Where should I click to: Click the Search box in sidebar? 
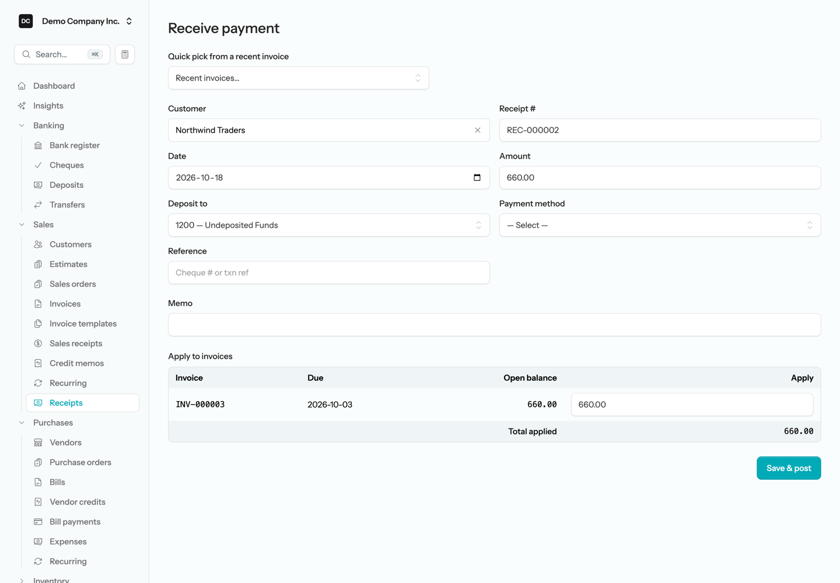tap(62, 54)
